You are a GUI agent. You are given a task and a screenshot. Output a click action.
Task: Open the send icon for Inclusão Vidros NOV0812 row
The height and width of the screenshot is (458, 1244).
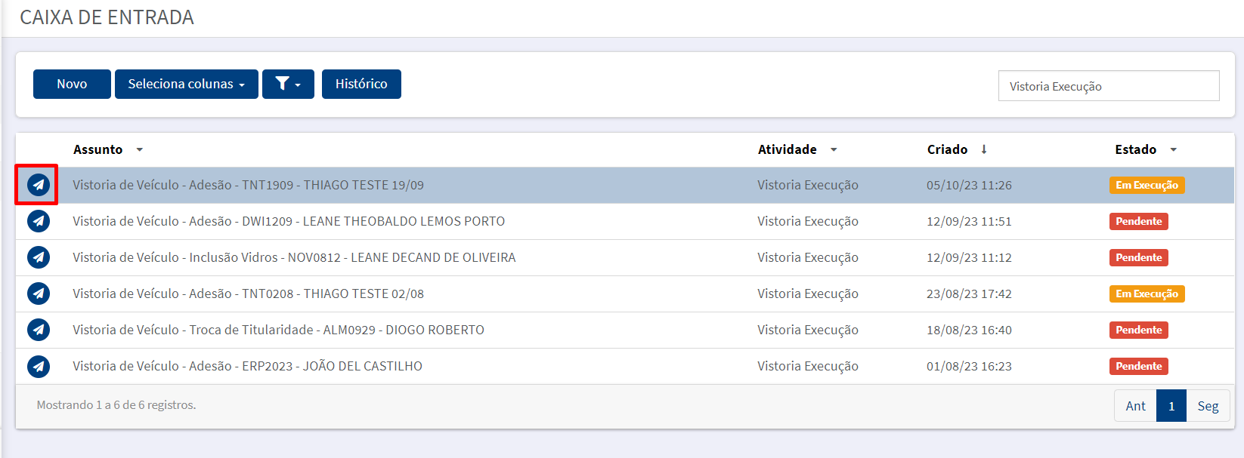[39, 257]
